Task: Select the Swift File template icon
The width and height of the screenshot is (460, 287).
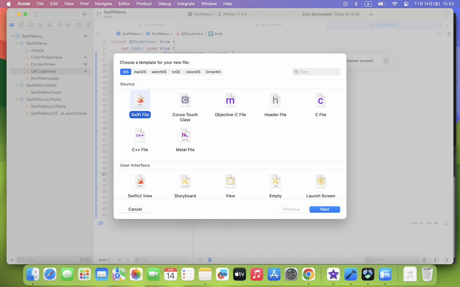Action: coord(140,100)
